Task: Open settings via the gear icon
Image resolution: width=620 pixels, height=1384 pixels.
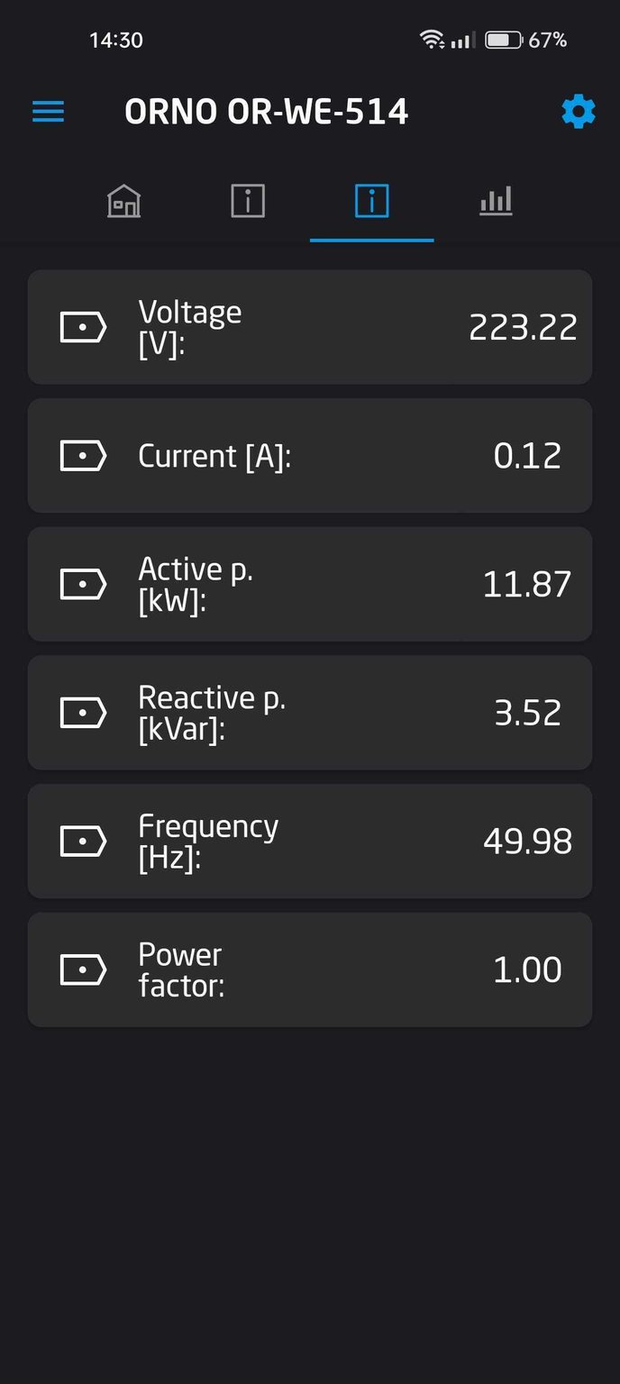Action: point(578,112)
